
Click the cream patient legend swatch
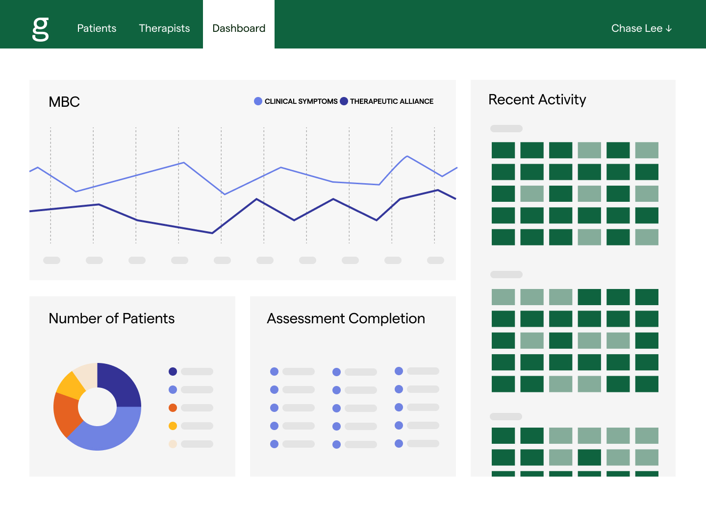tap(173, 444)
